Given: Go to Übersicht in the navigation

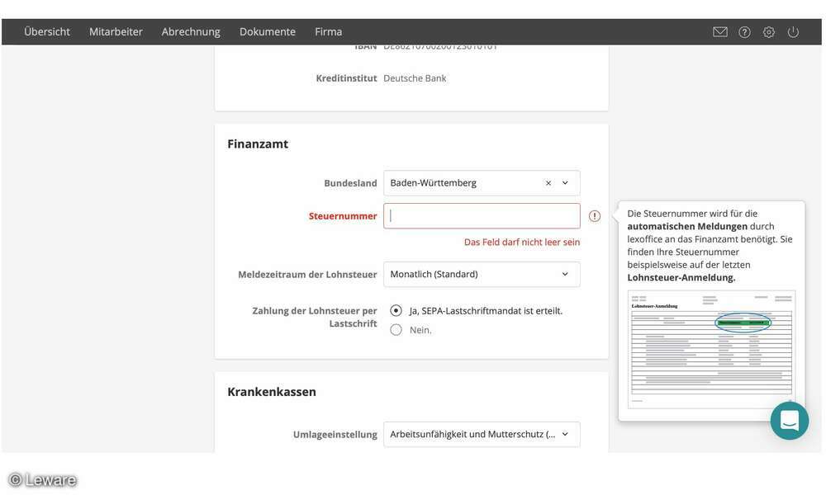Looking at the screenshot, I should (x=45, y=31).
